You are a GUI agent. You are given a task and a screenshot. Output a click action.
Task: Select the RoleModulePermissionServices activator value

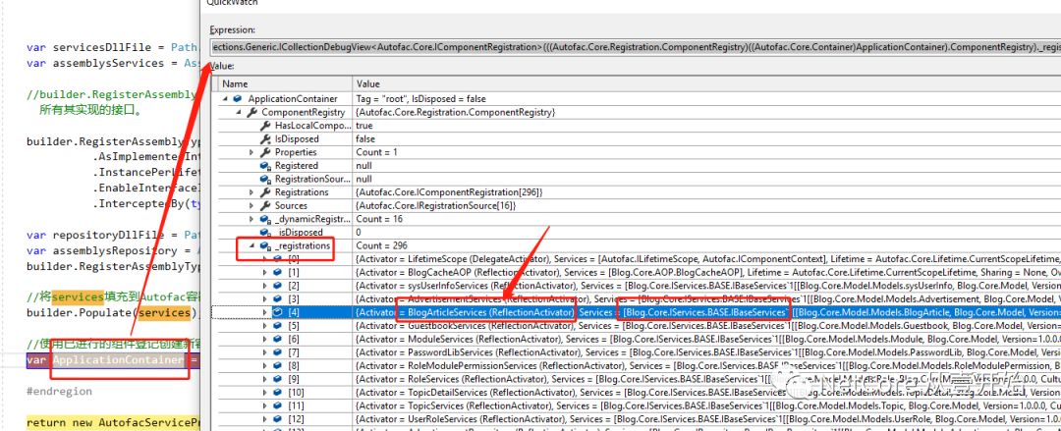pos(707,365)
